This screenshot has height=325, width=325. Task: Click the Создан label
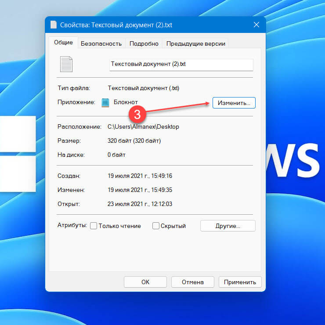coord(69,176)
